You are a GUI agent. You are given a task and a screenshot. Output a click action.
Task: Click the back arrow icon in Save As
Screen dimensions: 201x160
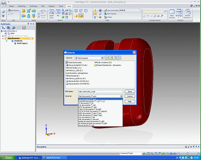pyautogui.click(x=107, y=58)
